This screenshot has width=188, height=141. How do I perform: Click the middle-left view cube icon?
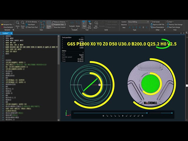click(x=41, y=24)
